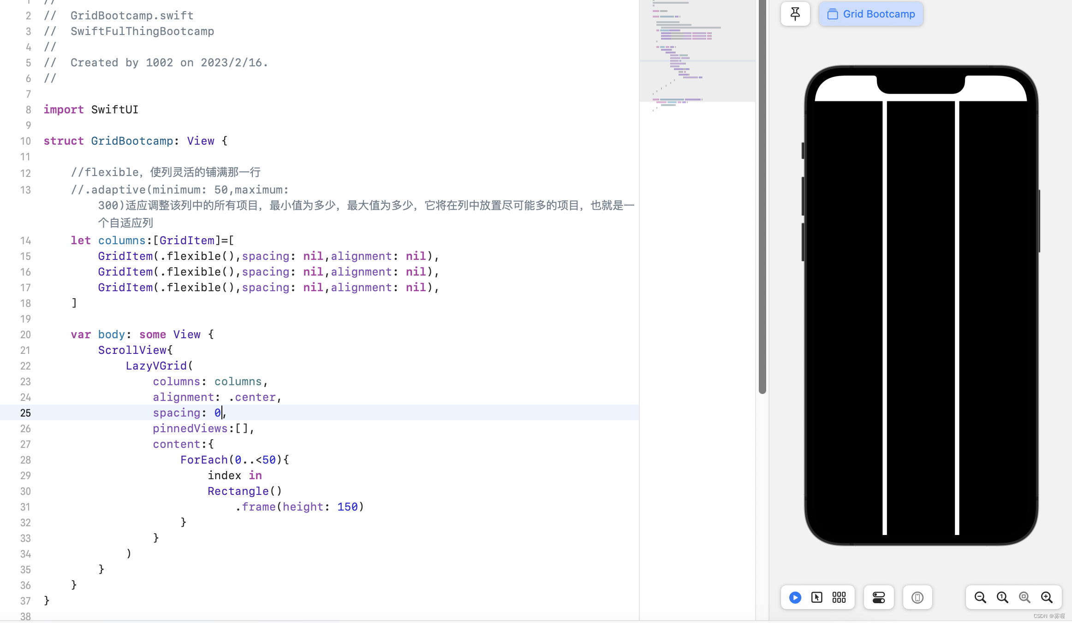Click the preview on device button
Image resolution: width=1072 pixels, height=623 pixels.
click(x=917, y=598)
